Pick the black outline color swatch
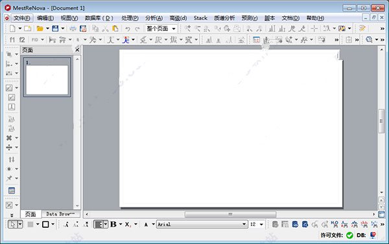Viewport: 389px width, 244px height. [45, 225]
